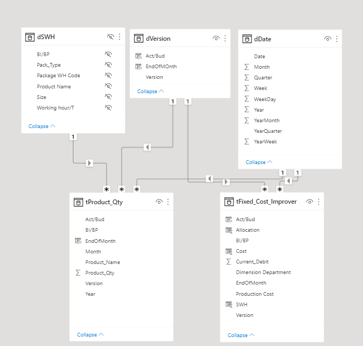Click sigma icon next to Month in dDate
363x346 pixels.
(x=247, y=67)
